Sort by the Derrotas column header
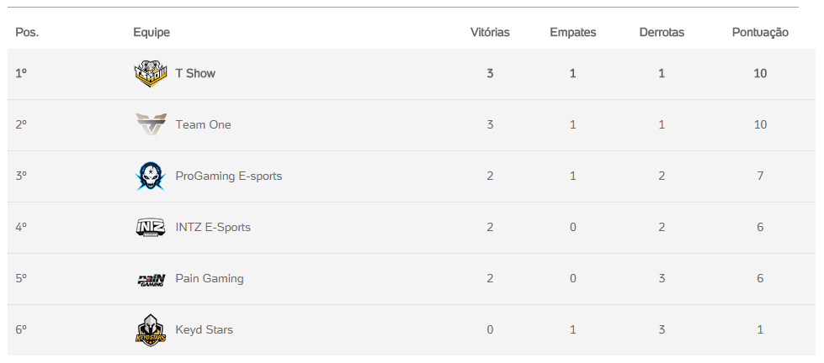824x363 pixels. (662, 33)
